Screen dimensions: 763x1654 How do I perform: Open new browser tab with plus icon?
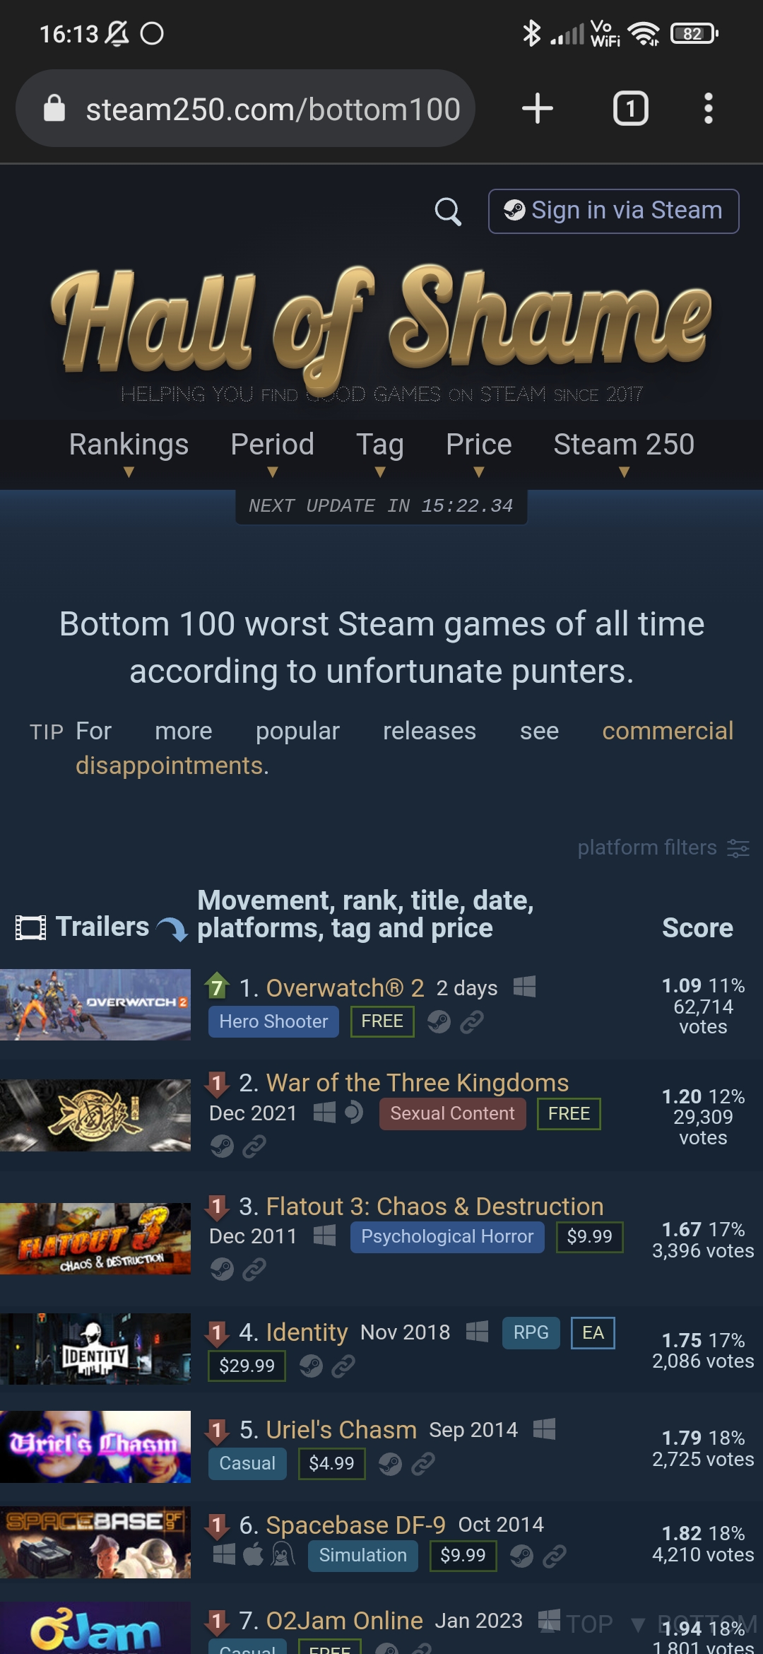(x=538, y=108)
